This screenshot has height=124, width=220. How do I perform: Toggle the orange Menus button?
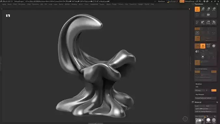coord(182,1)
